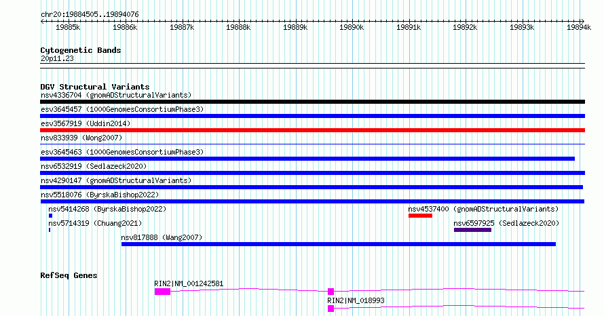Click the 19885k ruler tick label
The image size is (604, 316).
point(68,27)
